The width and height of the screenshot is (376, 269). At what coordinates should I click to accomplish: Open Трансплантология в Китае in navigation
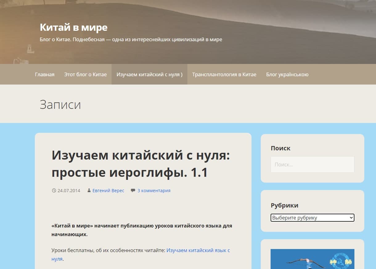point(224,74)
